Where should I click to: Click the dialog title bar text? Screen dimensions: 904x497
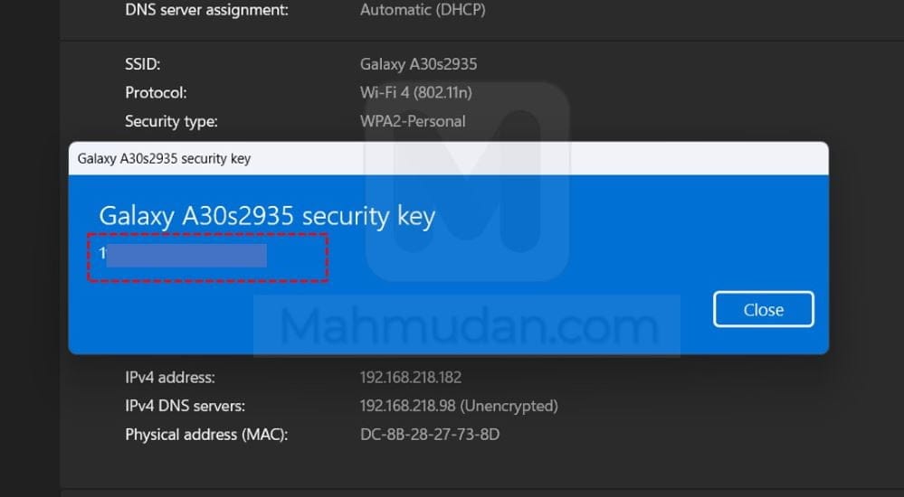164,158
